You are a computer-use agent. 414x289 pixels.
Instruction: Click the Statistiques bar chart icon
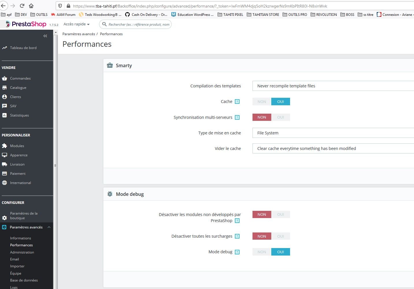tap(4, 115)
